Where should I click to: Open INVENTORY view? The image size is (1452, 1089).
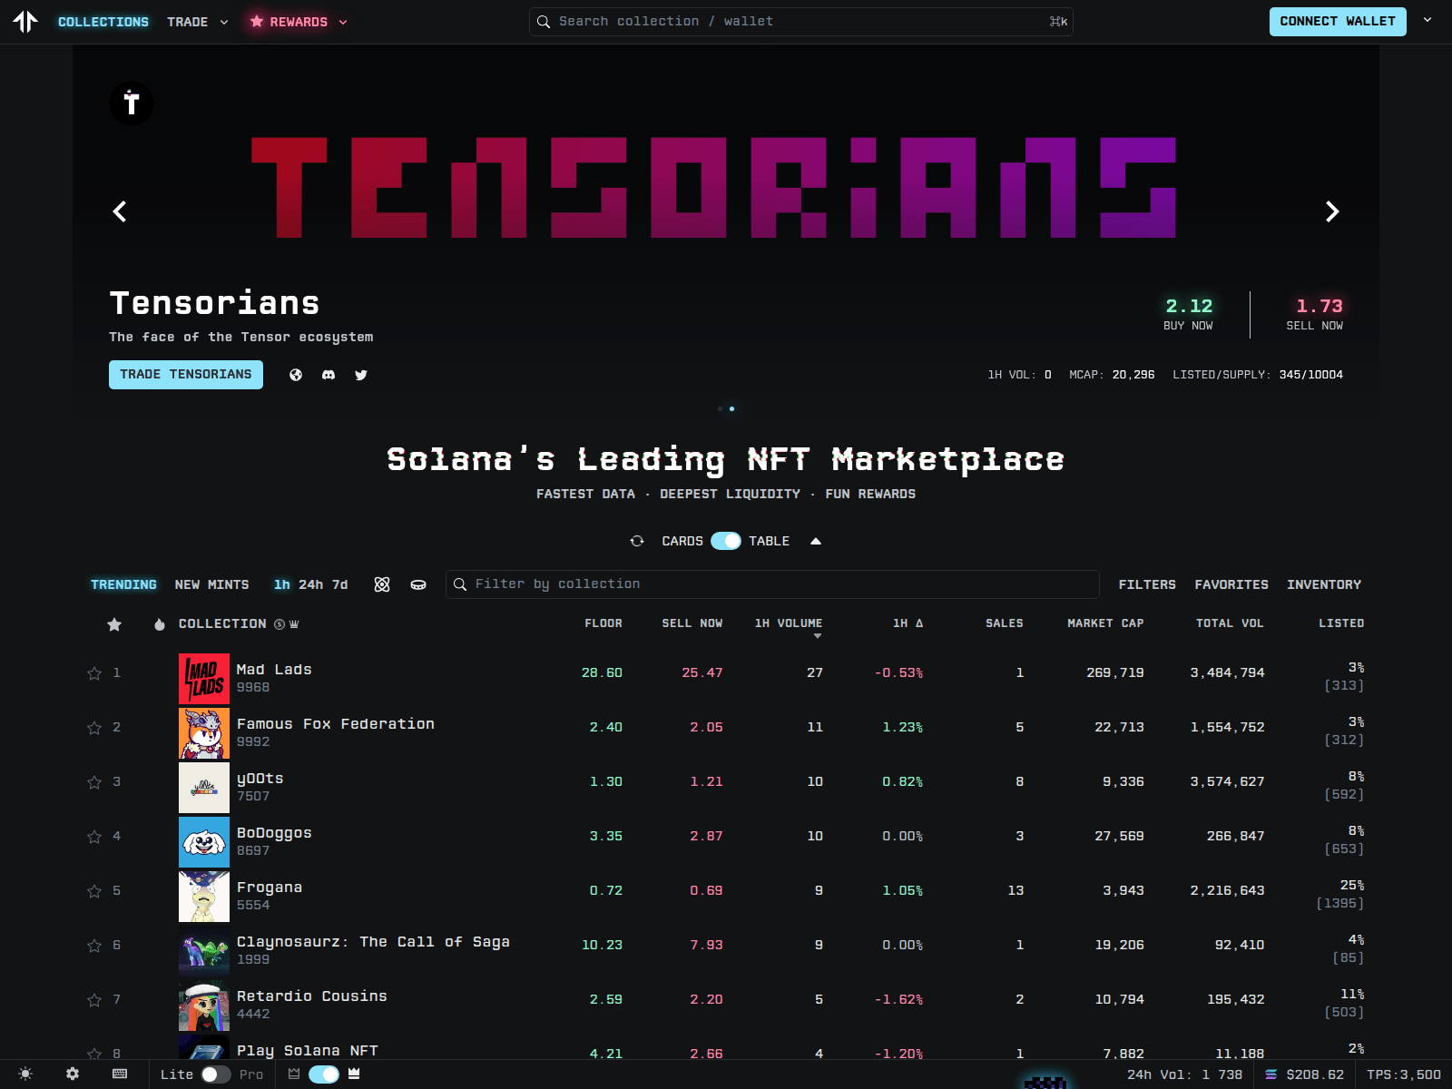(1324, 584)
